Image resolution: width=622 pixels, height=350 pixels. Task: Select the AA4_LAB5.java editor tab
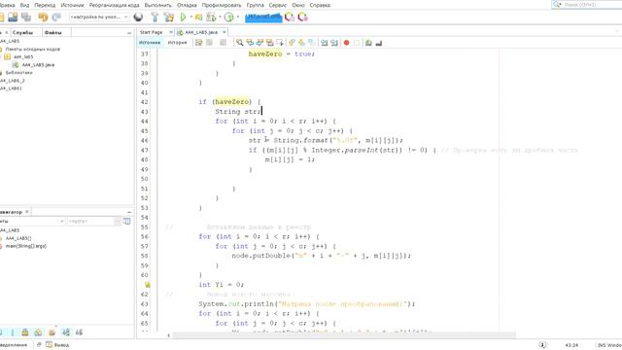click(201, 32)
